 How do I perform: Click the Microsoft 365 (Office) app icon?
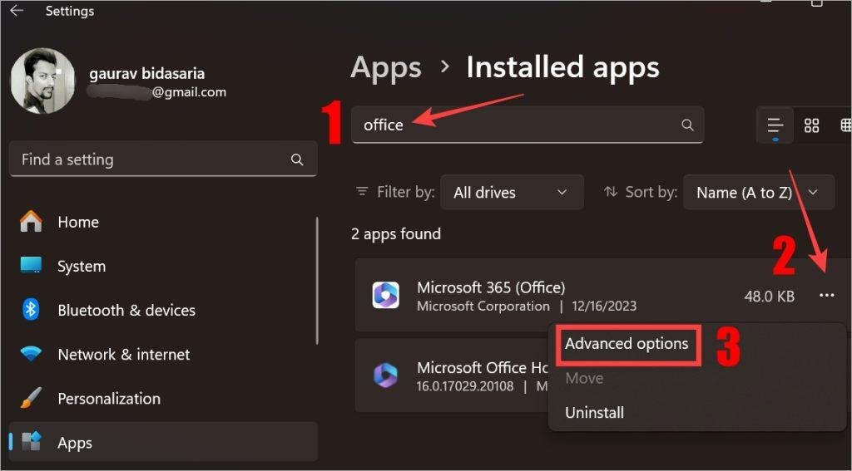[x=386, y=295]
